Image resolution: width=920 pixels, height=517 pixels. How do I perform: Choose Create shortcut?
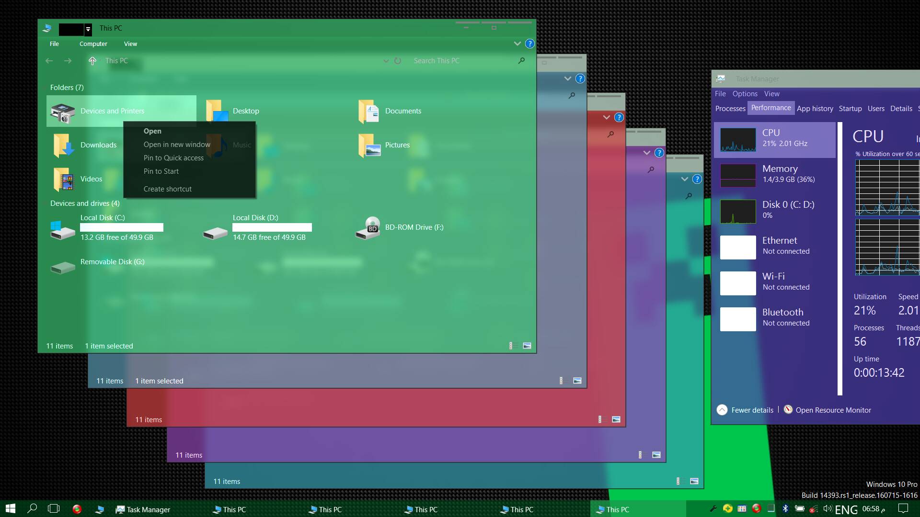click(x=189, y=189)
